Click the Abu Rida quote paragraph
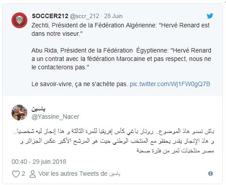Image resolution: width=226 pixels, height=185 pixels. click(x=121, y=59)
